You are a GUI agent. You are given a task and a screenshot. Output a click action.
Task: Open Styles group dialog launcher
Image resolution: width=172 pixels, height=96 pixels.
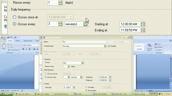(152, 53)
